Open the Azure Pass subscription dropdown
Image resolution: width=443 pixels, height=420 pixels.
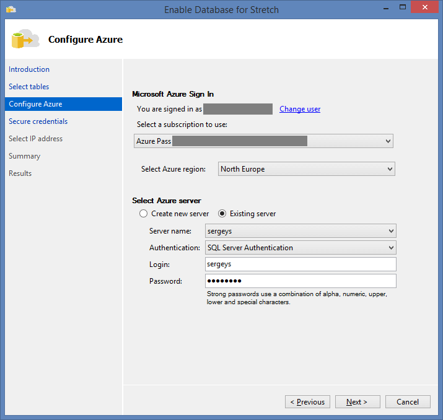click(x=263, y=141)
